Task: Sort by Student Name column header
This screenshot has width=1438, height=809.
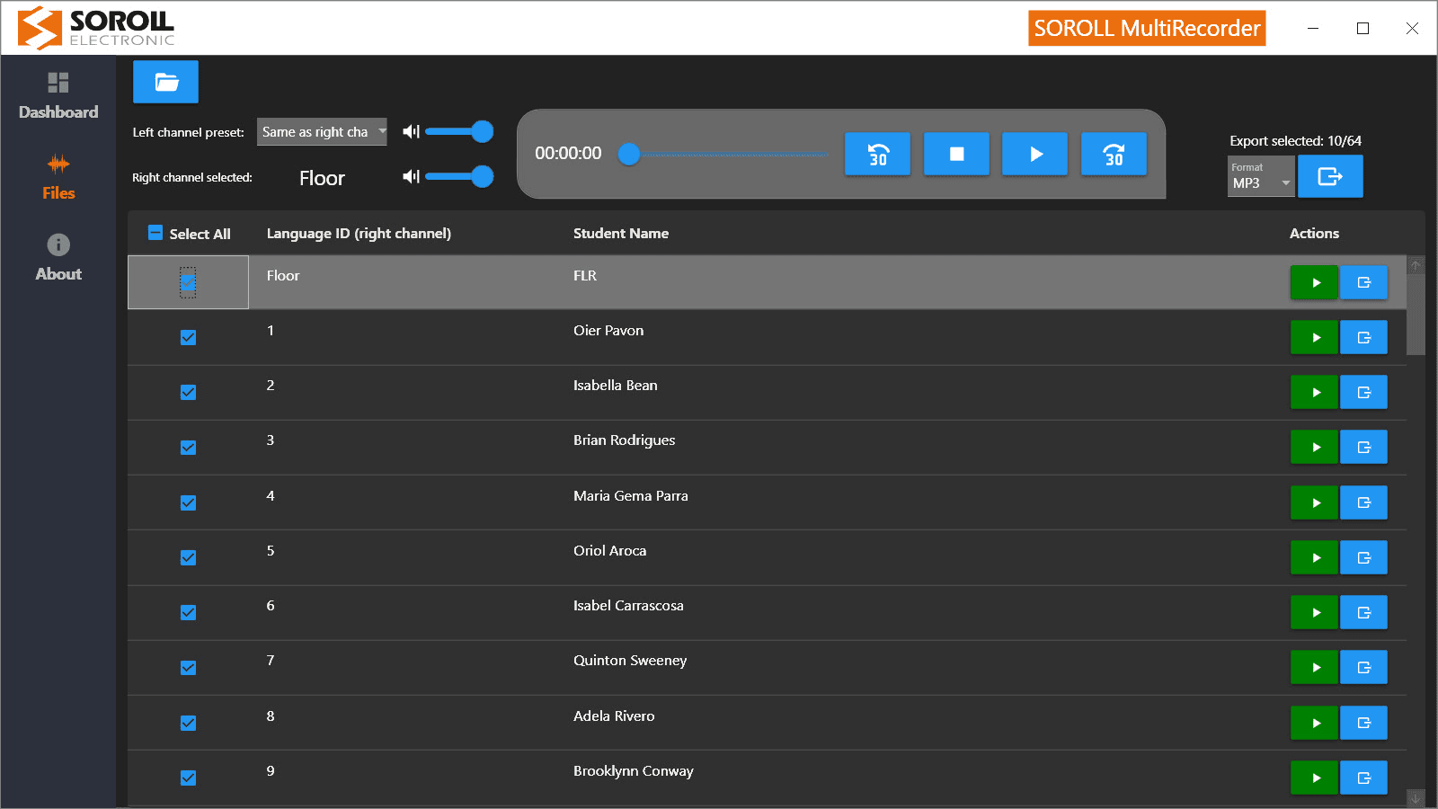Action: coord(621,234)
